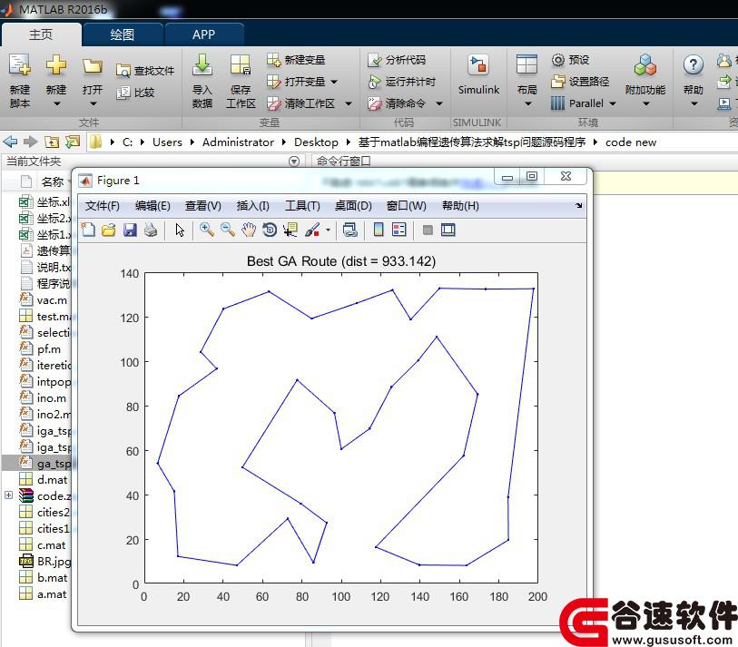The width and height of the screenshot is (738, 647).
Task: Open 编辑(E) menu in Figure 1
Action: [153, 206]
